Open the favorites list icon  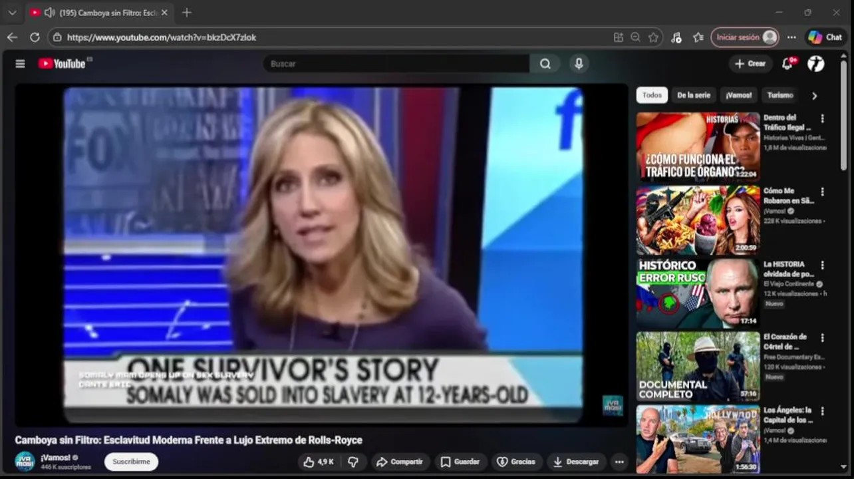point(698,38)
